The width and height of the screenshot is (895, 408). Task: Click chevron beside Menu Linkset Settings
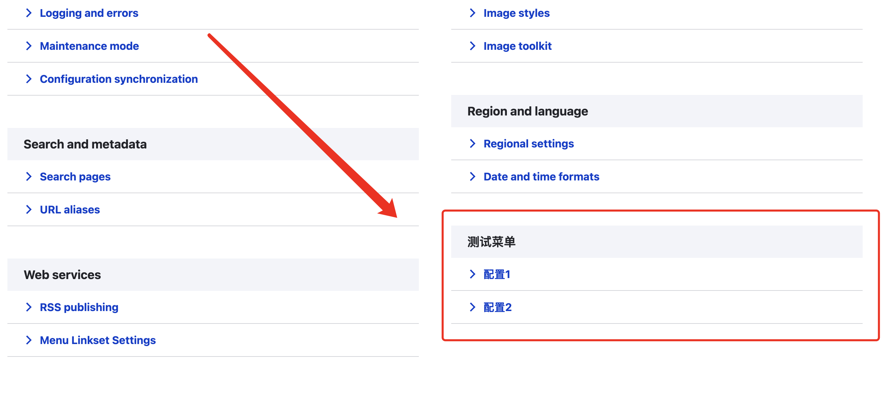click(x=29, y=340)
